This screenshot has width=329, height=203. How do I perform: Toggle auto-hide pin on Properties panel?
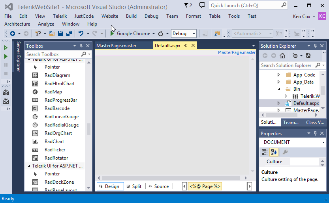point(315,134)
